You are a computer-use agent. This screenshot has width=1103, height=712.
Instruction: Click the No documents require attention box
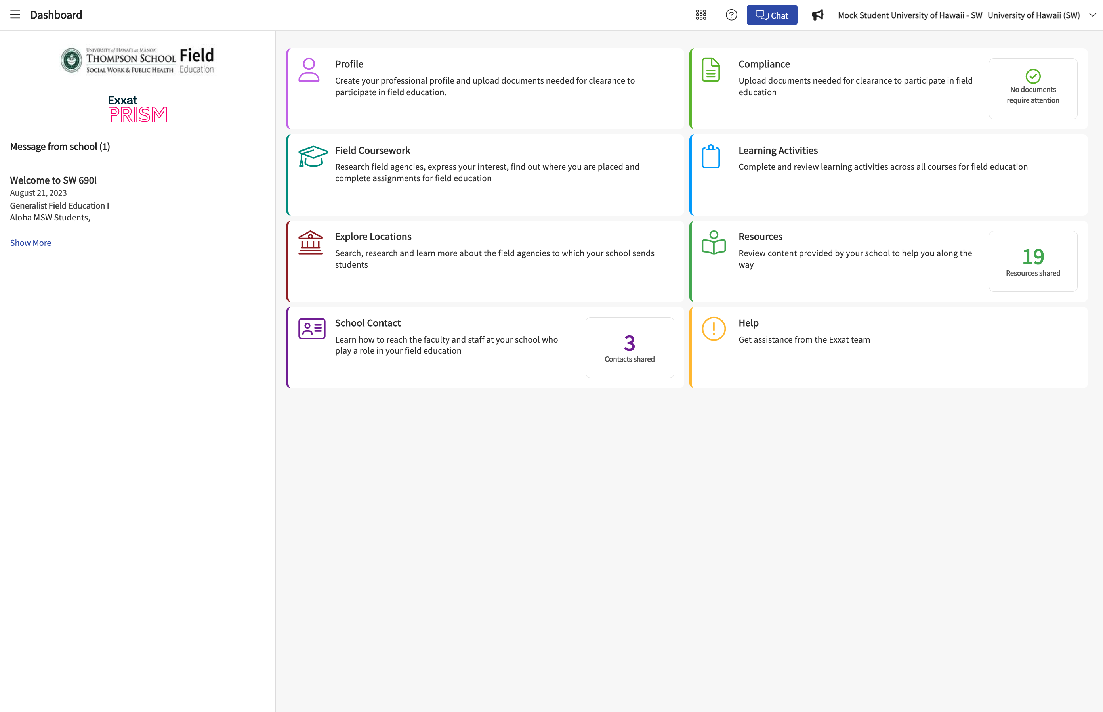tap(1033, 89)
